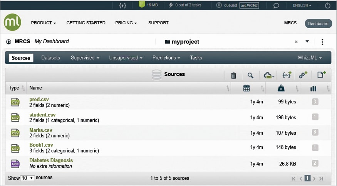Sort sources by the size weight column

[281, 88]
